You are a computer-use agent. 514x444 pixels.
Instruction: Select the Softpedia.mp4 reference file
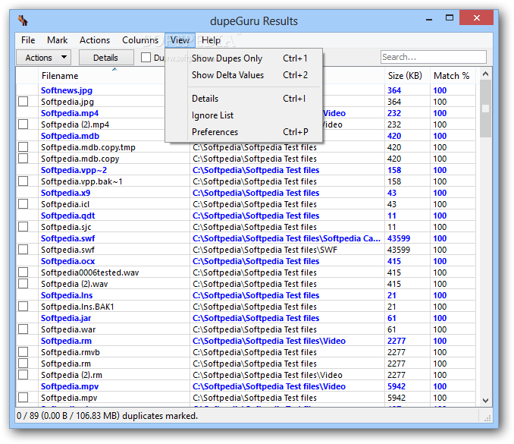pos(70,113)
